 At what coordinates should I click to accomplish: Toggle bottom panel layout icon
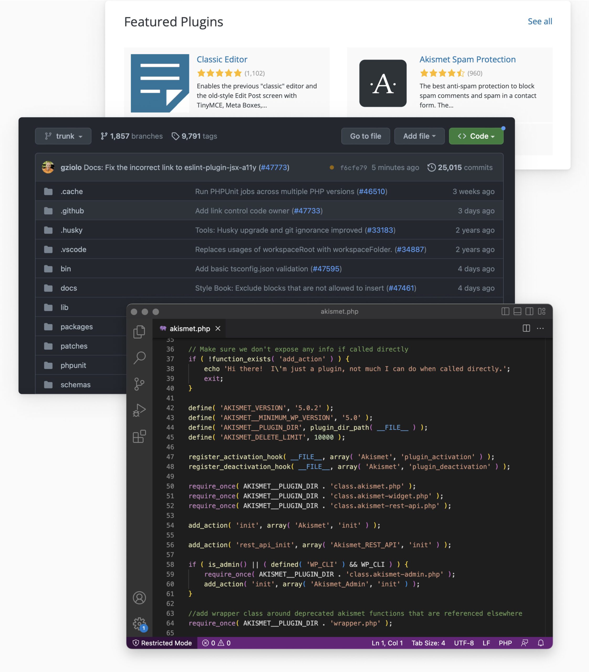(x=517, y=311)
